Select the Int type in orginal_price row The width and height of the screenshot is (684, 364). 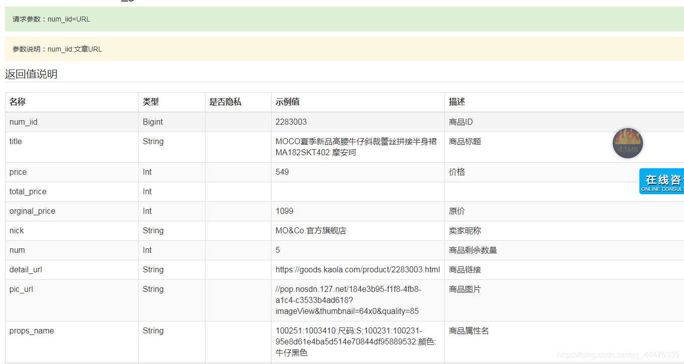[x=147, y=211]
